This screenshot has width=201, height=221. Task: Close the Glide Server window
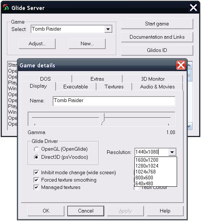[x=193, y=7]
